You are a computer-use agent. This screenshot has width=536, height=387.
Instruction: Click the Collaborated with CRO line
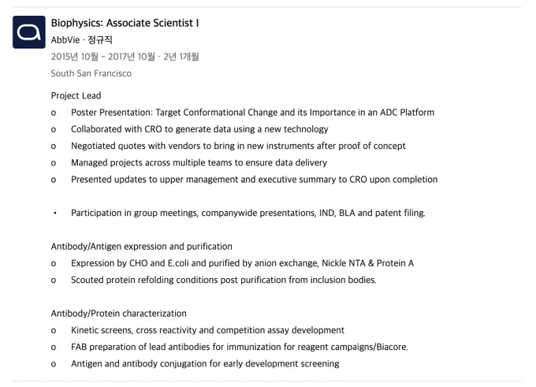pyautogui.click(x=199, y=129)
